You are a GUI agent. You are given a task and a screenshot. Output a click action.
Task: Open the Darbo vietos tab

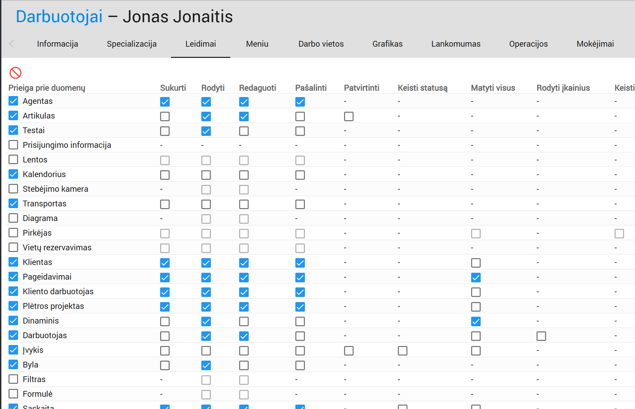coord(321,44)
